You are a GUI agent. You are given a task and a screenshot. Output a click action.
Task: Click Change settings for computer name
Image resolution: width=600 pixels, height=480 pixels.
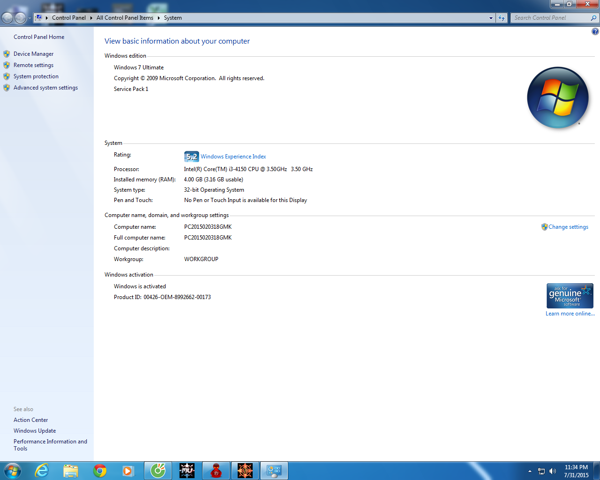click(x=568, y=227)
